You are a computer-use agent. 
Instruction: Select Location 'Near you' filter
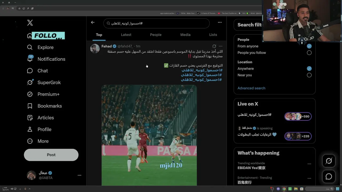tap(309, 75)
